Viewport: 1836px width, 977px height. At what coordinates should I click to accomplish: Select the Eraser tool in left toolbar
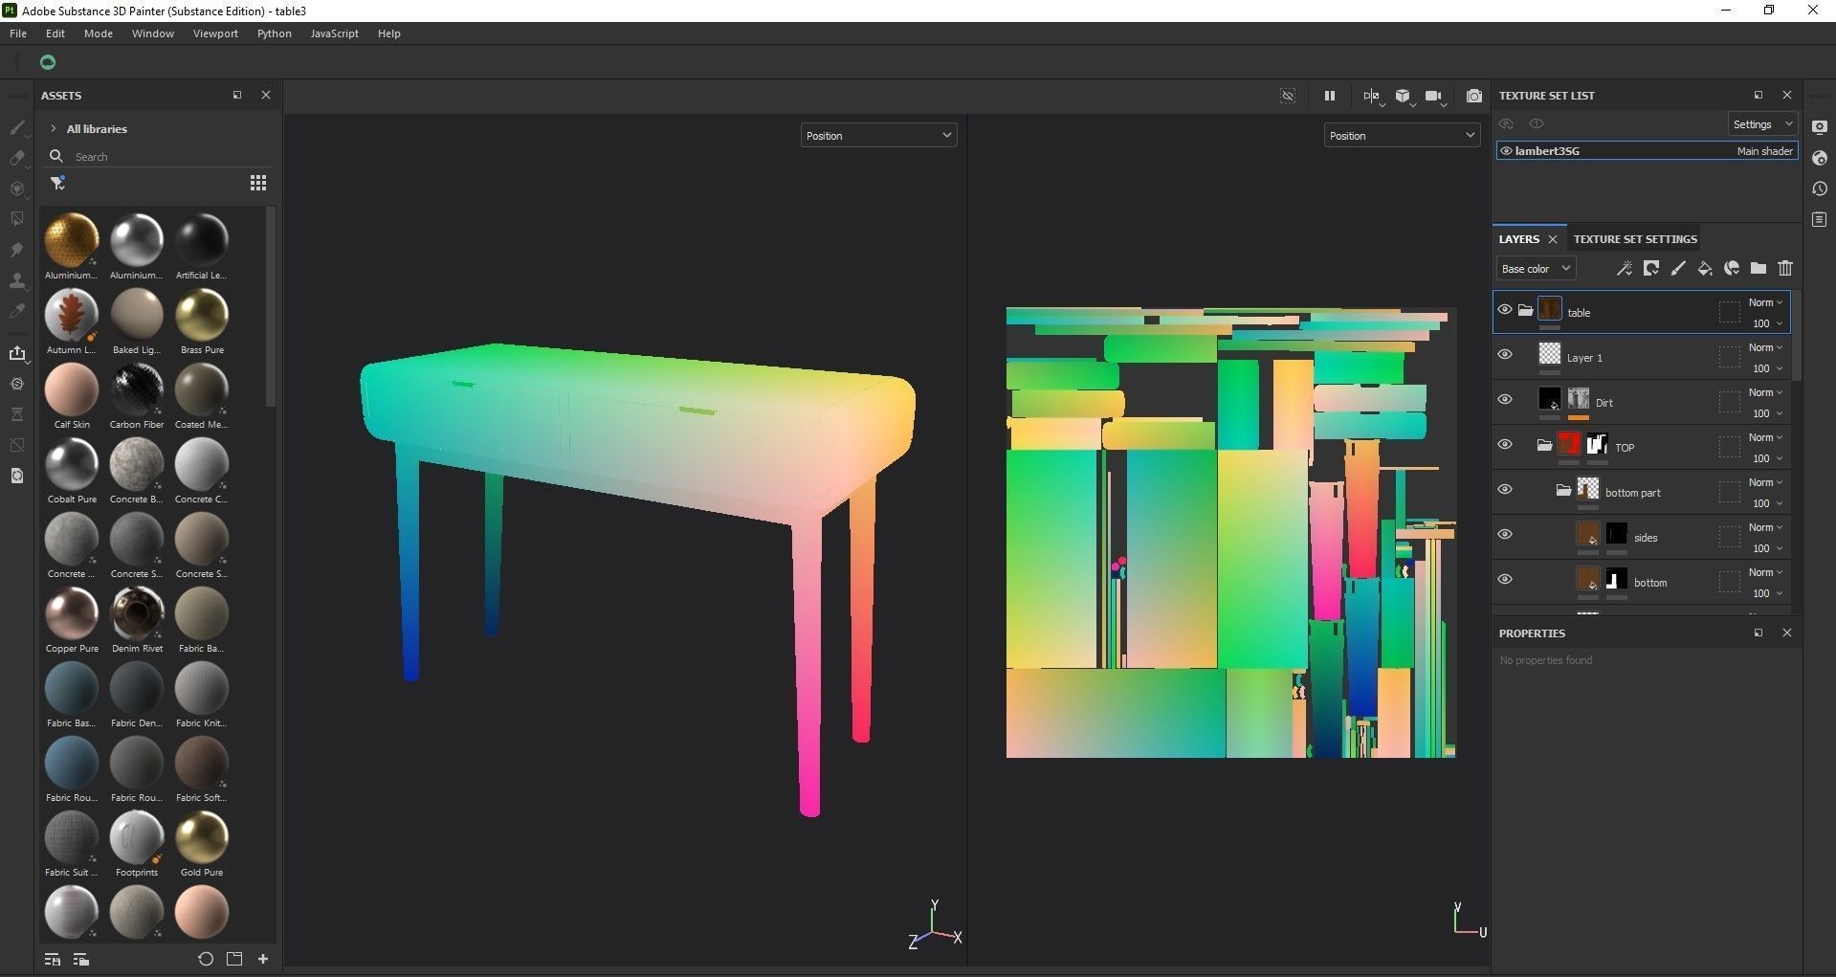point(16,158)
